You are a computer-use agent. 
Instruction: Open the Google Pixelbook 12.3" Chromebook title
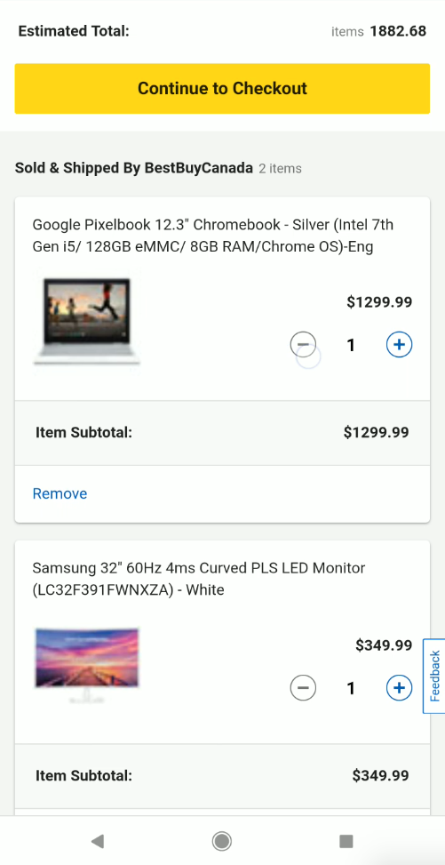click(x=213, y=236)
